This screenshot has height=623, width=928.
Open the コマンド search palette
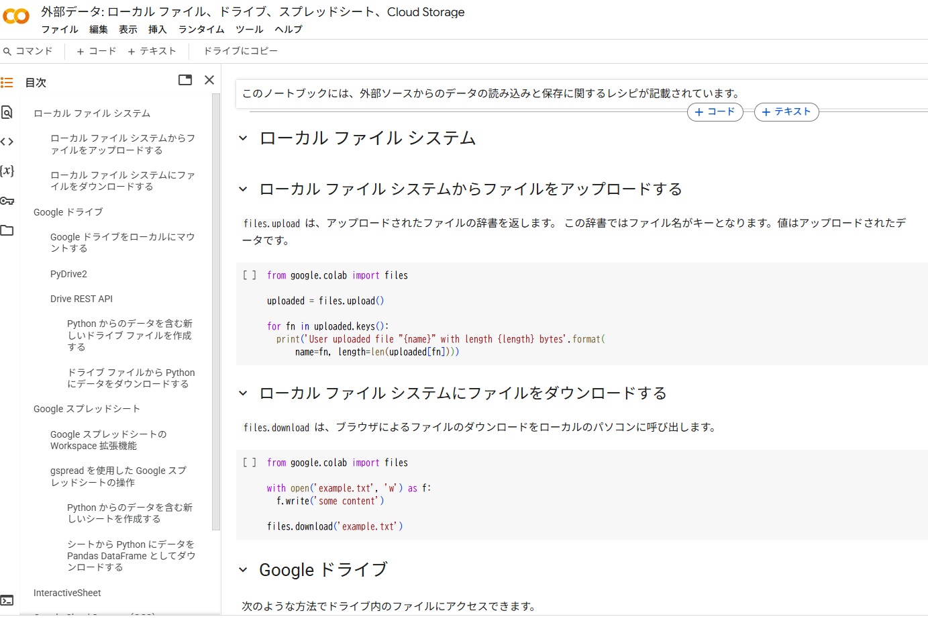[x=28, y=51]
